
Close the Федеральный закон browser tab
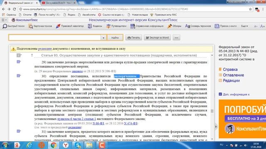(37, 3)
